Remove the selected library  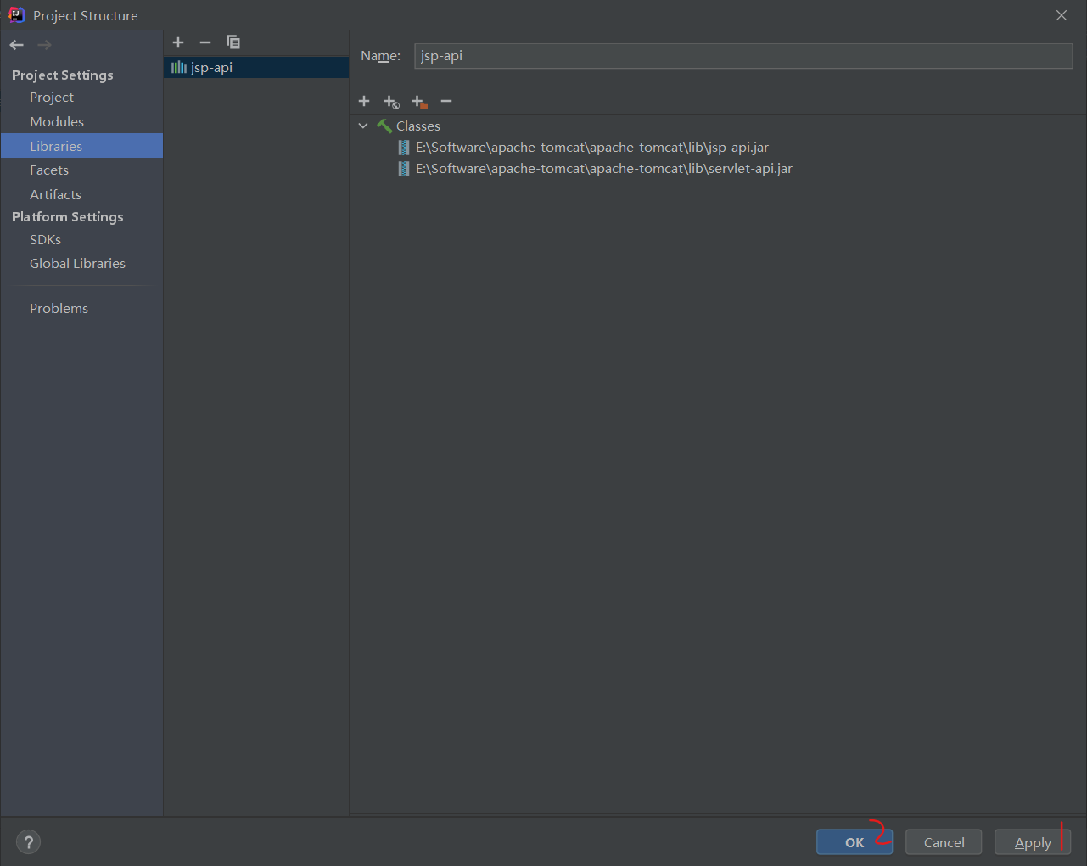[205, 42]
